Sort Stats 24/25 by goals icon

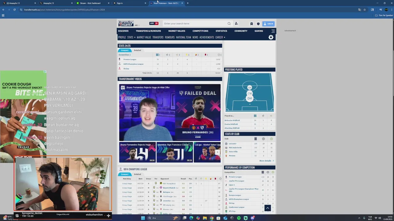click(x=168, y=55)
